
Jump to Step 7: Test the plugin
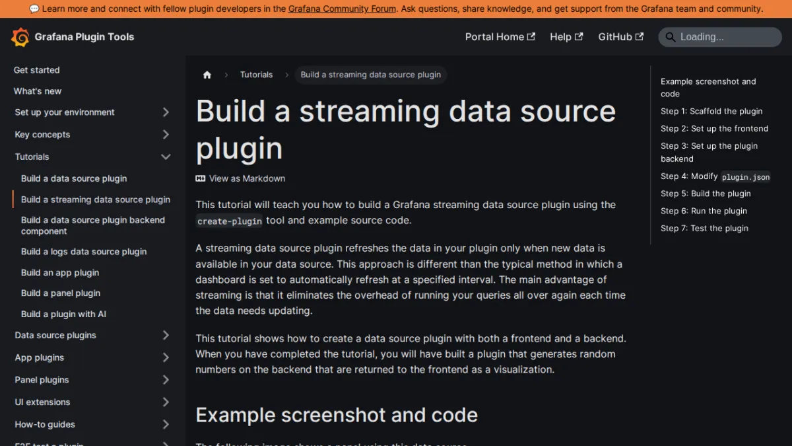[x=705, y=228]
